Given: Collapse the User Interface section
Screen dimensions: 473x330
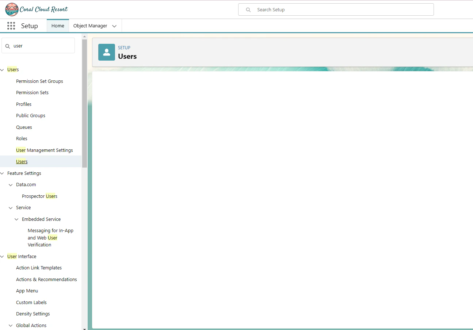Looking at the screenshot, I should click(x=3, y=257).
